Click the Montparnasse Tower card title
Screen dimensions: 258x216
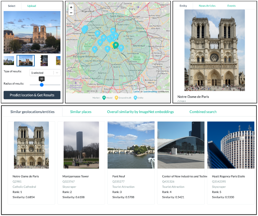(x=76, y=176)
